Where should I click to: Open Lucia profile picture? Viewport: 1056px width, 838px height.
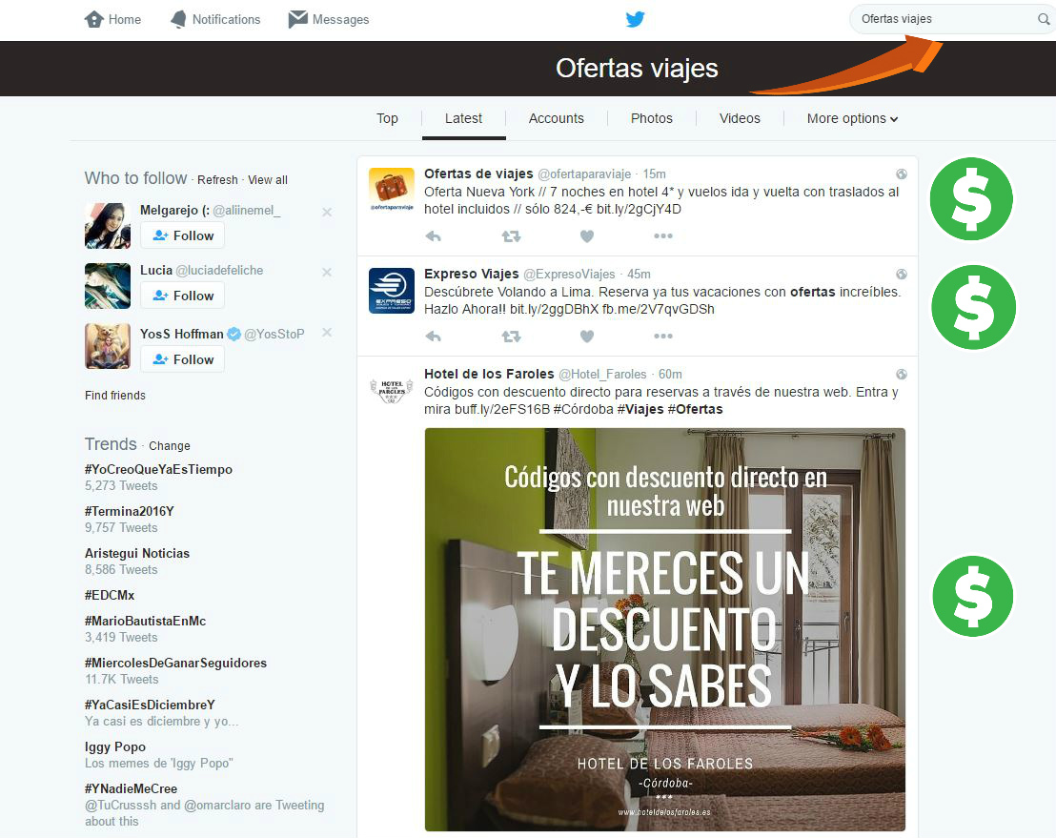108,286
